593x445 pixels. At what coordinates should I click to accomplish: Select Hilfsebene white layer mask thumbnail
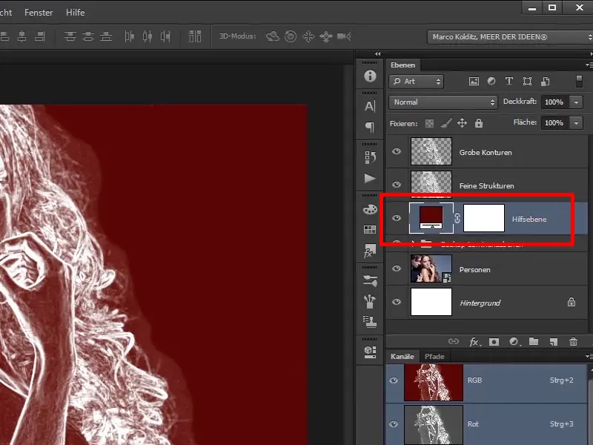[484, 218]
